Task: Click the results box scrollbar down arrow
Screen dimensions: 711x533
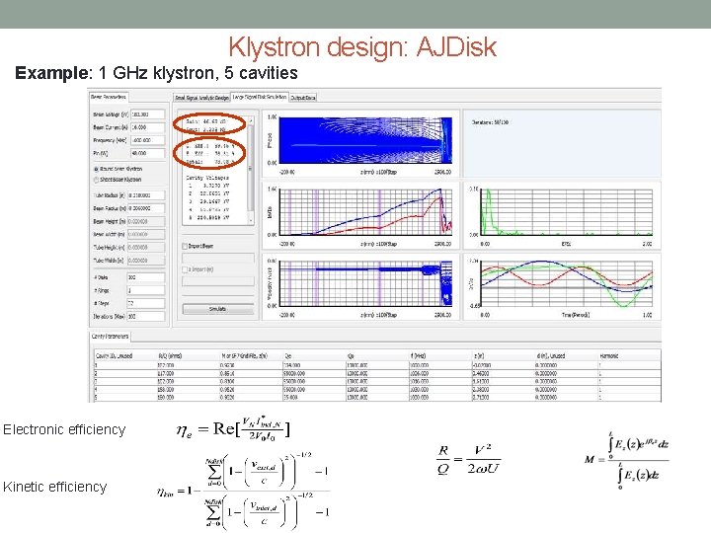Action: (x=251, y=220)
